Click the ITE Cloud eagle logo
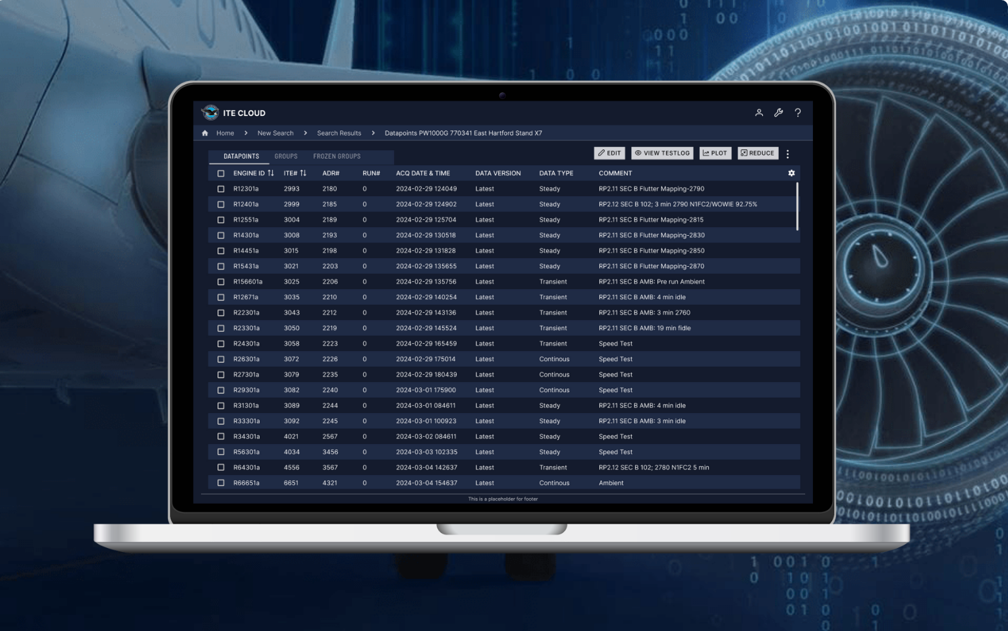 click(210, 113)
